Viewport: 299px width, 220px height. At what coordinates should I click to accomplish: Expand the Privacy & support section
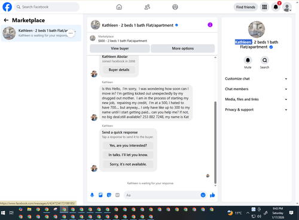click(x=257, y=109)
